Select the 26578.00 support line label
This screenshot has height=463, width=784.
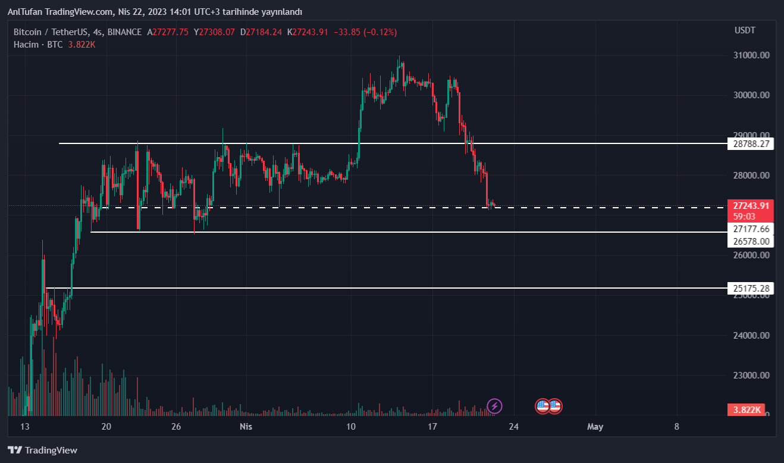751,241
